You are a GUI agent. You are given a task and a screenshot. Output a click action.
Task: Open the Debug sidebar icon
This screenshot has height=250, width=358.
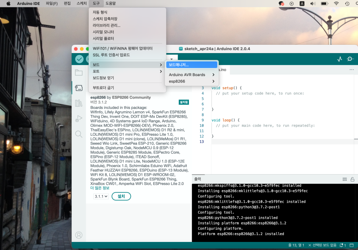(79, 119)
